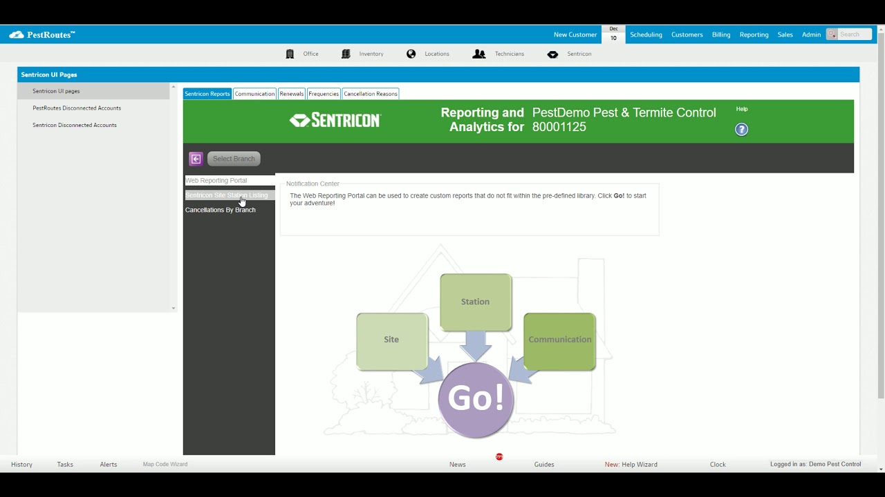Open the Scheduling menu

coord(646,35)
